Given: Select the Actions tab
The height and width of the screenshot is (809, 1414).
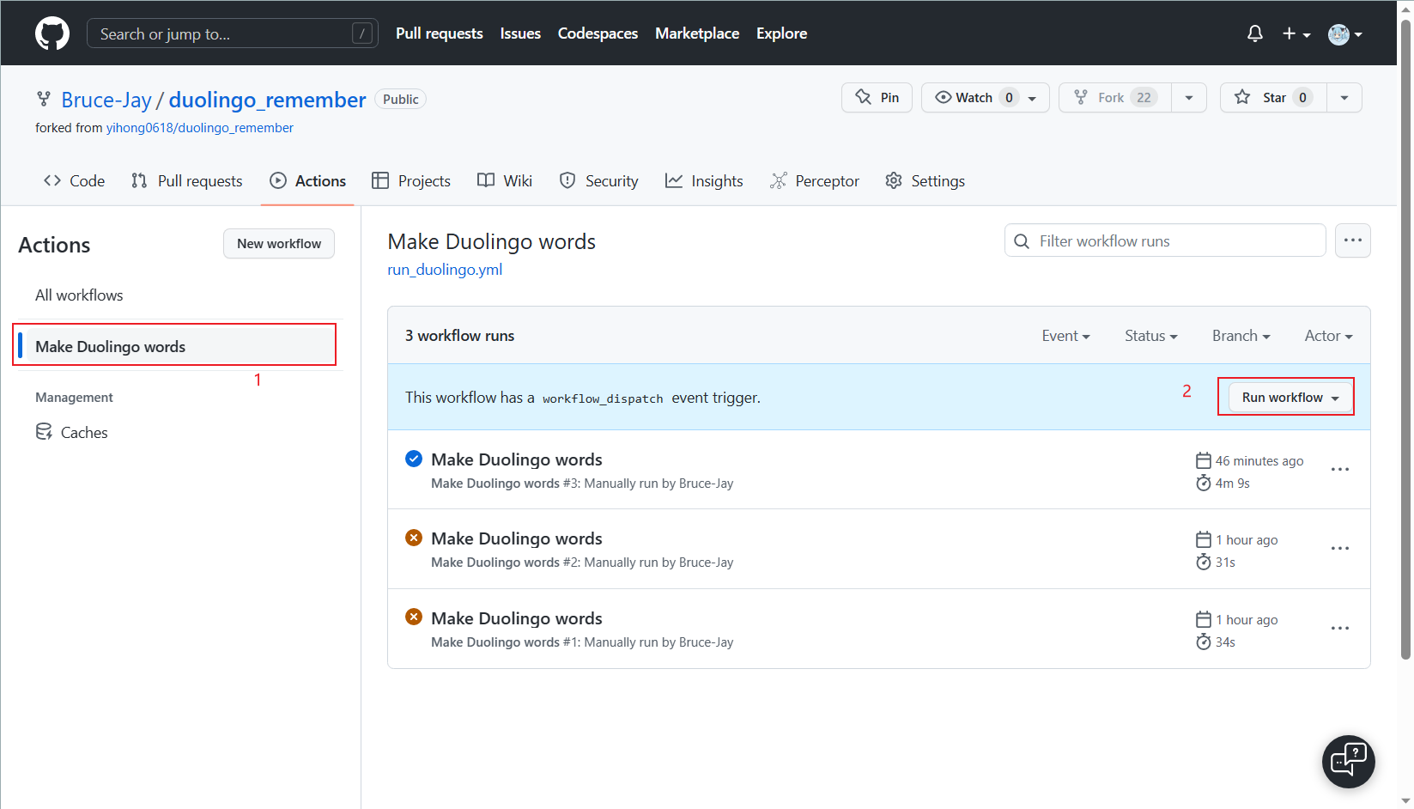Looking at the screenshot, I should coord(307,181).
